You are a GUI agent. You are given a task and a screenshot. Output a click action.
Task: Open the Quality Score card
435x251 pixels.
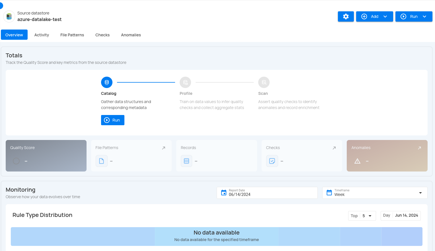(46, 156)
